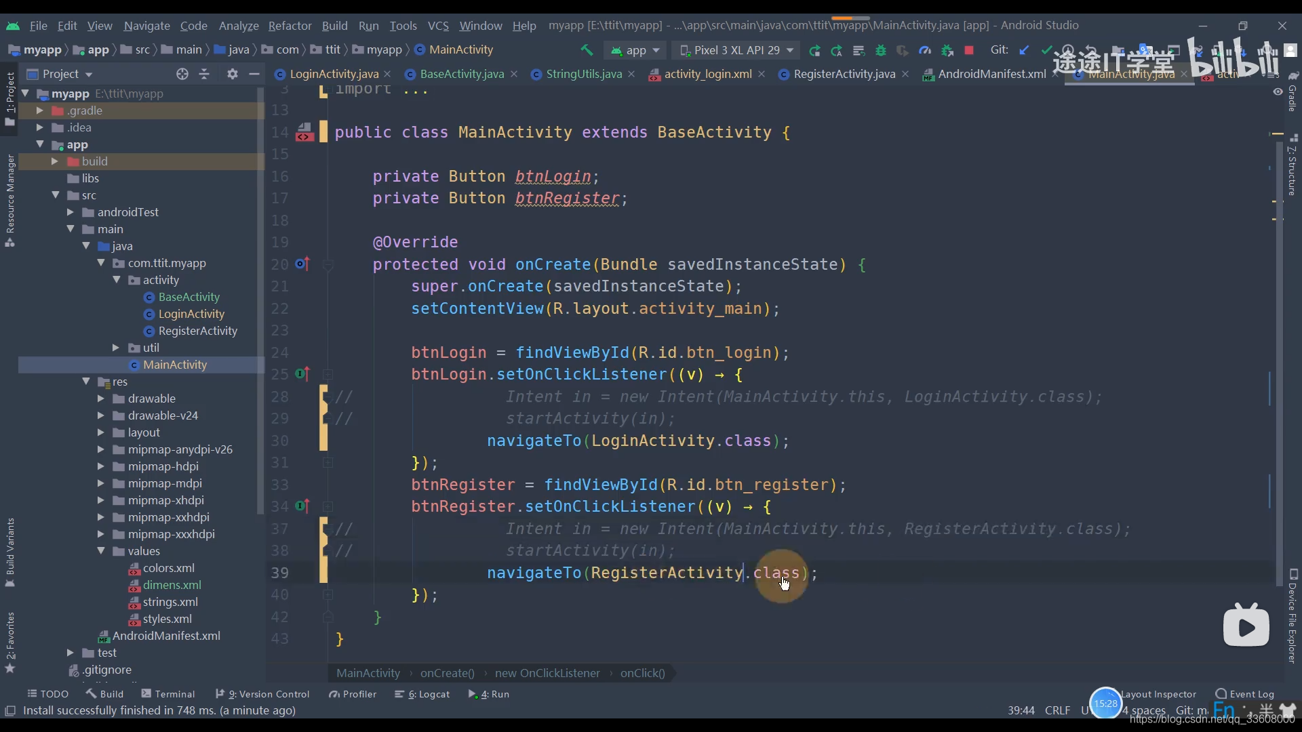Hide the Project panel with minus icon
Viewport: 1302px width, 732px height.
point(254,74)
